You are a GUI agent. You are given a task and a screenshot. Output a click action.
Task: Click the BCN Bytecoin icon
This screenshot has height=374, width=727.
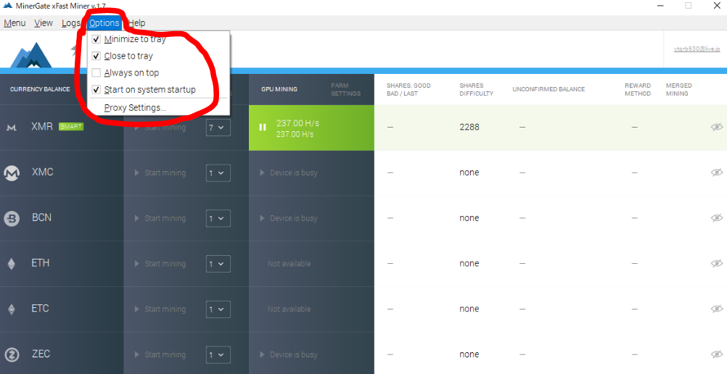tap(12, 218)
